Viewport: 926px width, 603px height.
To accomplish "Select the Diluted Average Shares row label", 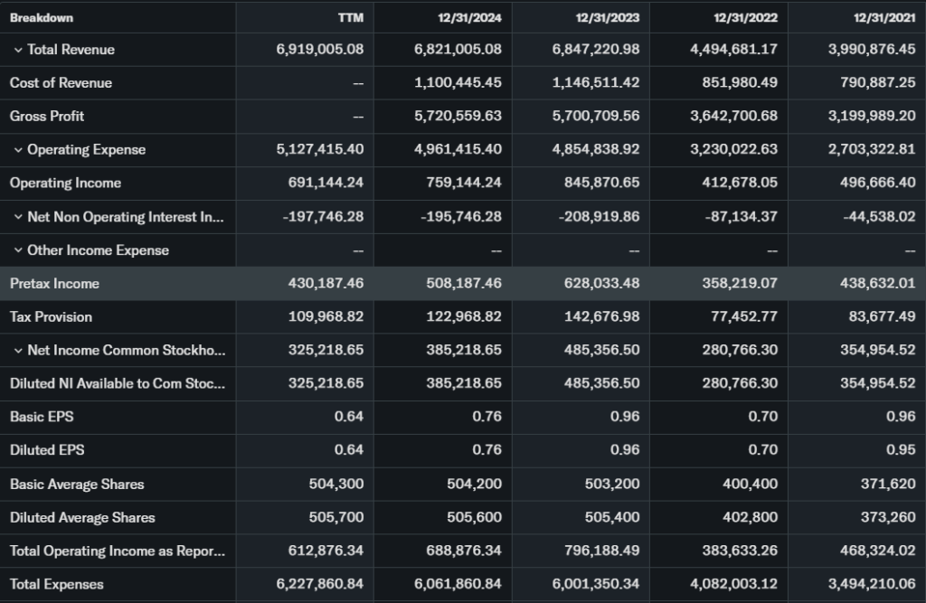I will point(82,518).
